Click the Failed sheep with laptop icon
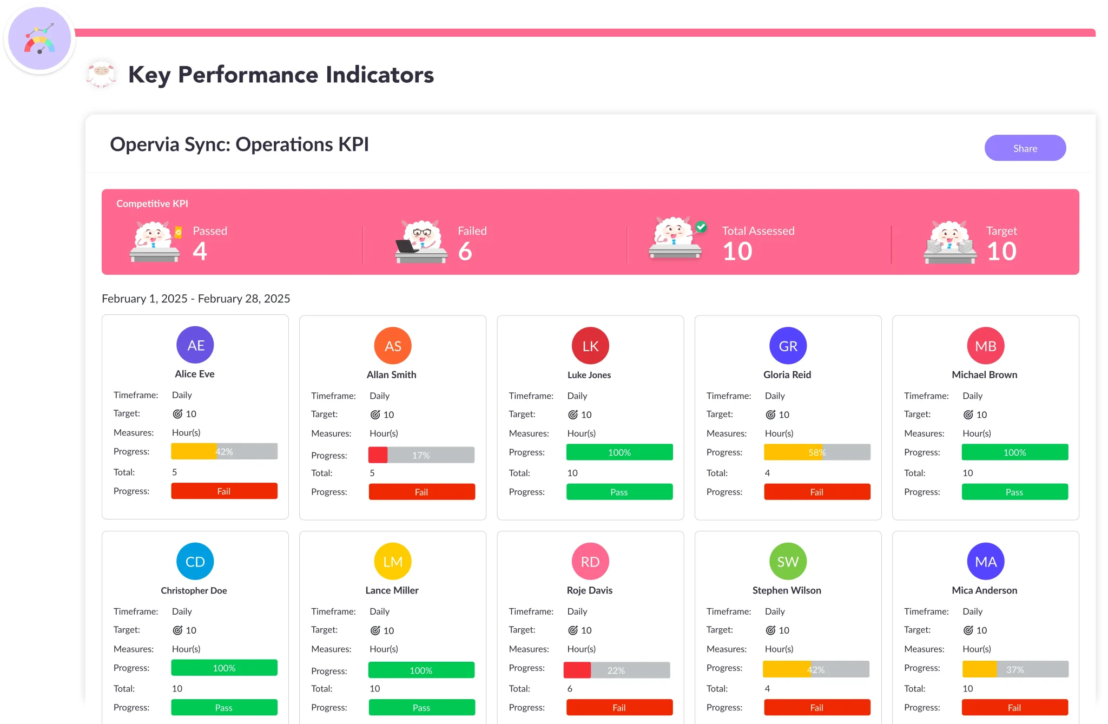 (x=421, y=241)
